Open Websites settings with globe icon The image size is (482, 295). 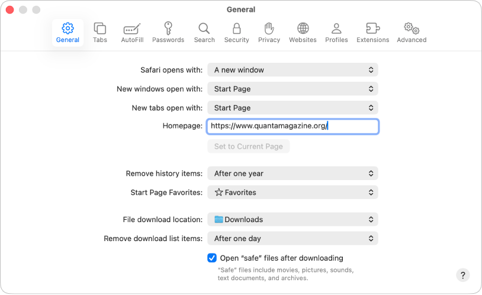303,33
